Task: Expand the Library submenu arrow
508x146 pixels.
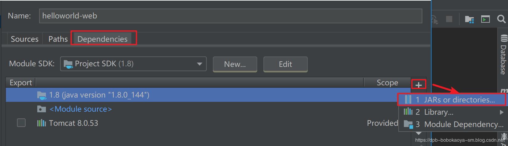Action: (x=502, y=112)
